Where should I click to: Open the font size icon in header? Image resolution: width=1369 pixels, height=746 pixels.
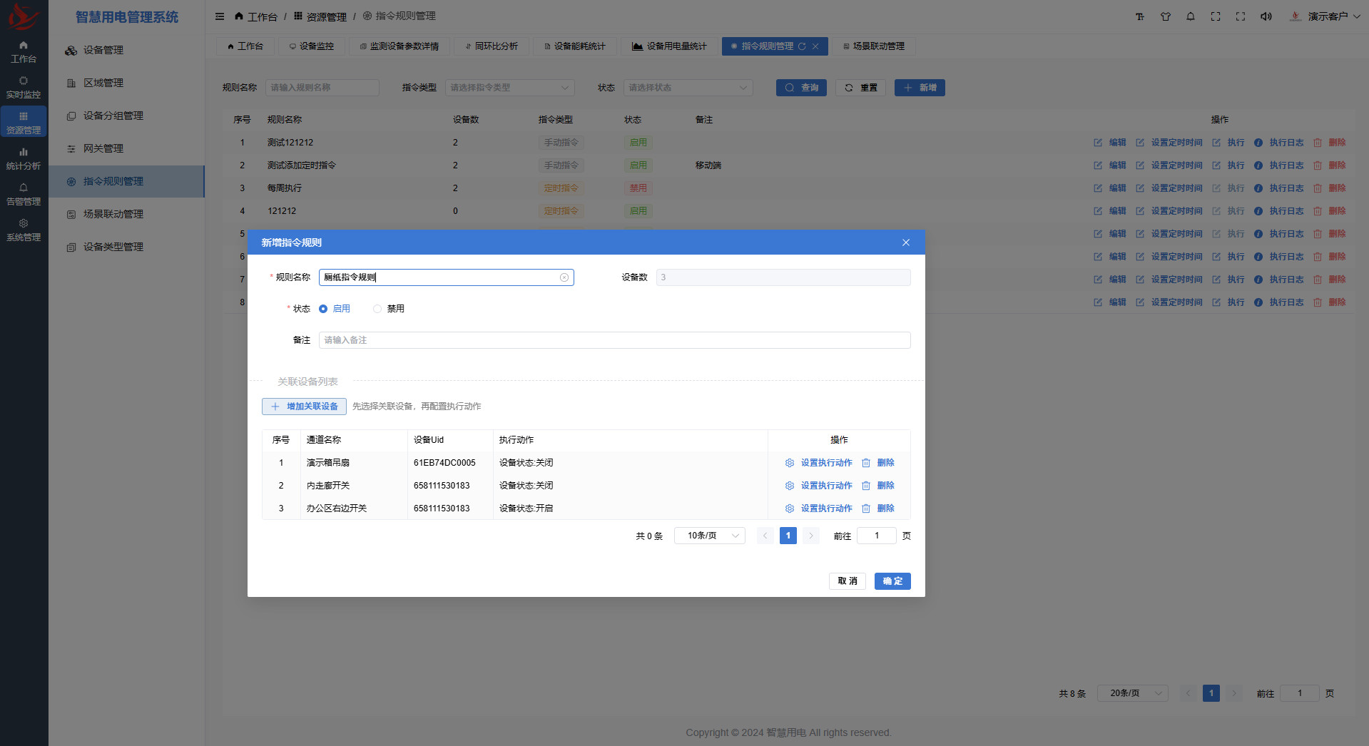point(1140,16)
